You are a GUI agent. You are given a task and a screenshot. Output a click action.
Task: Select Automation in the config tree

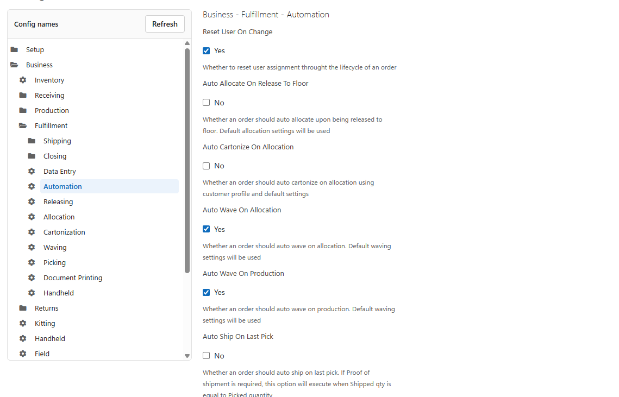coord(109,187)
